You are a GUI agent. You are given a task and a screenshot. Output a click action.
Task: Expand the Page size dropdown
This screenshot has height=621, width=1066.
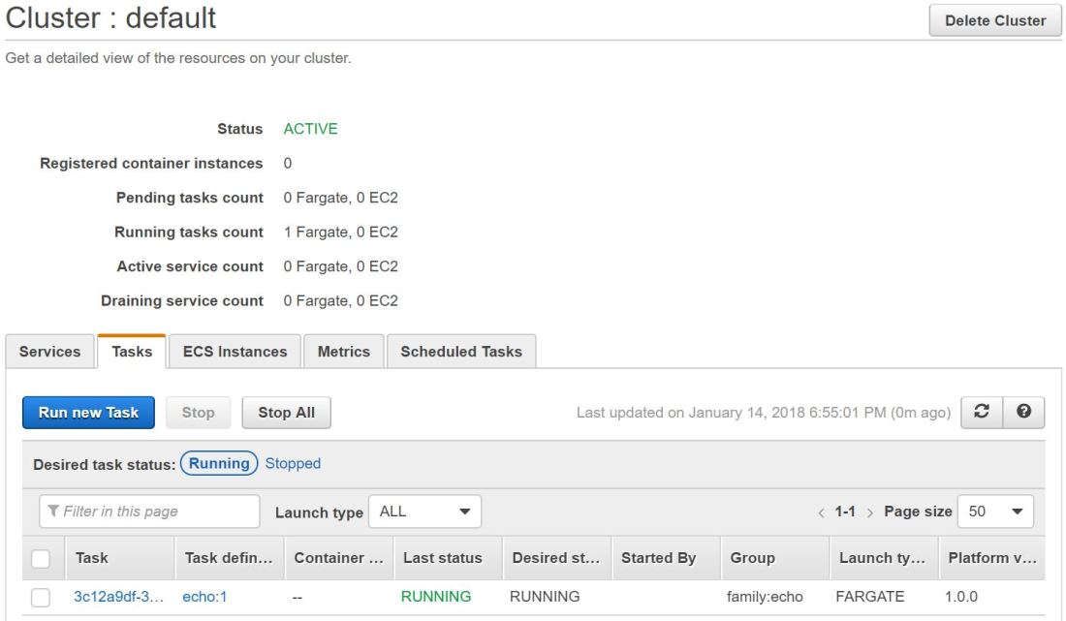tap(995, 512)
